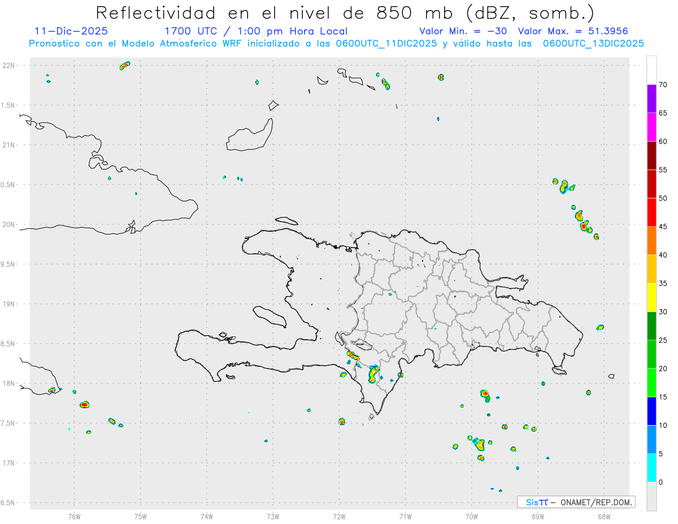Select the yellow 30–35 dBZ colorbar segment
This screenshot has width=678, height=524.
pyautogui.click(x=651, y=297)
